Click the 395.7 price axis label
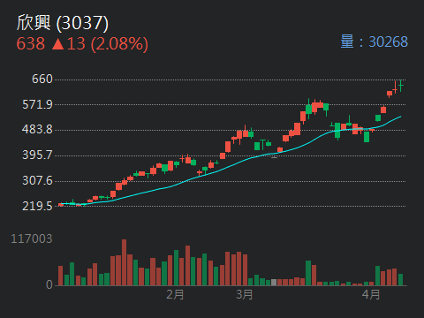Viewport: 424px width, 318px height. [x=37, y=155]
